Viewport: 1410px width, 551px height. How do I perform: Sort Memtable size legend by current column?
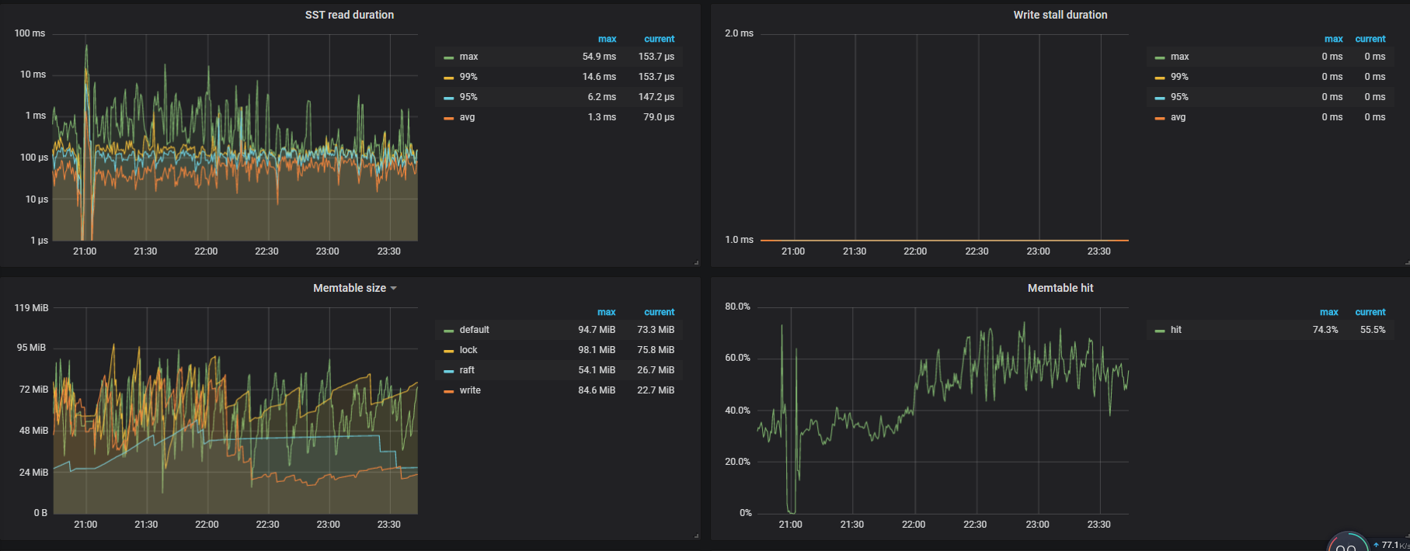(659, 312)
